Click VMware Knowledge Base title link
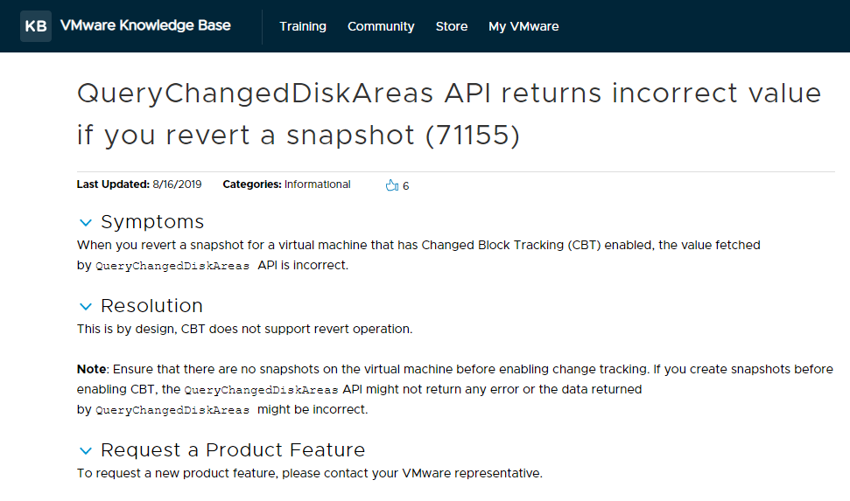The image size is (850, 501). point(145,25)
